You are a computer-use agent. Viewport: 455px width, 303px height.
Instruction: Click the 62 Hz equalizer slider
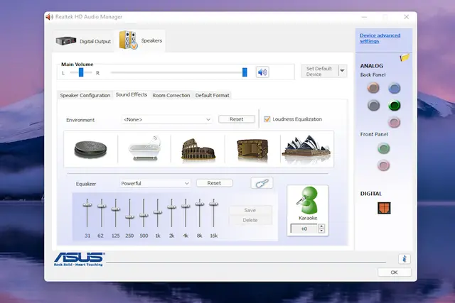102,206
